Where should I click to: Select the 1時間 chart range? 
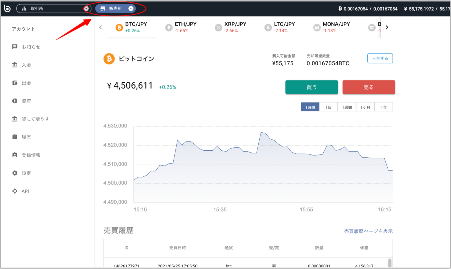pyautogui.click(x=310, y=107)
